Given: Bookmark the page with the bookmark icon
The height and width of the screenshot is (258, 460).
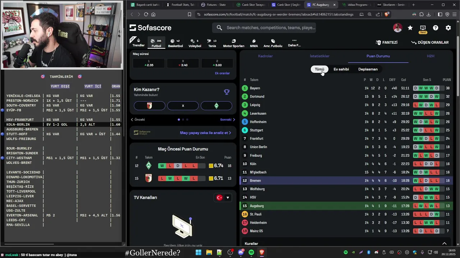Looking at the screenshot, I should 189,14.
